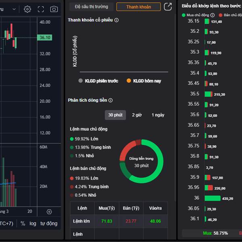Viewport: 242px width, 242px height.
Task: Click info icon beside Phân tích dòng tiền
Action: [111, 100]
